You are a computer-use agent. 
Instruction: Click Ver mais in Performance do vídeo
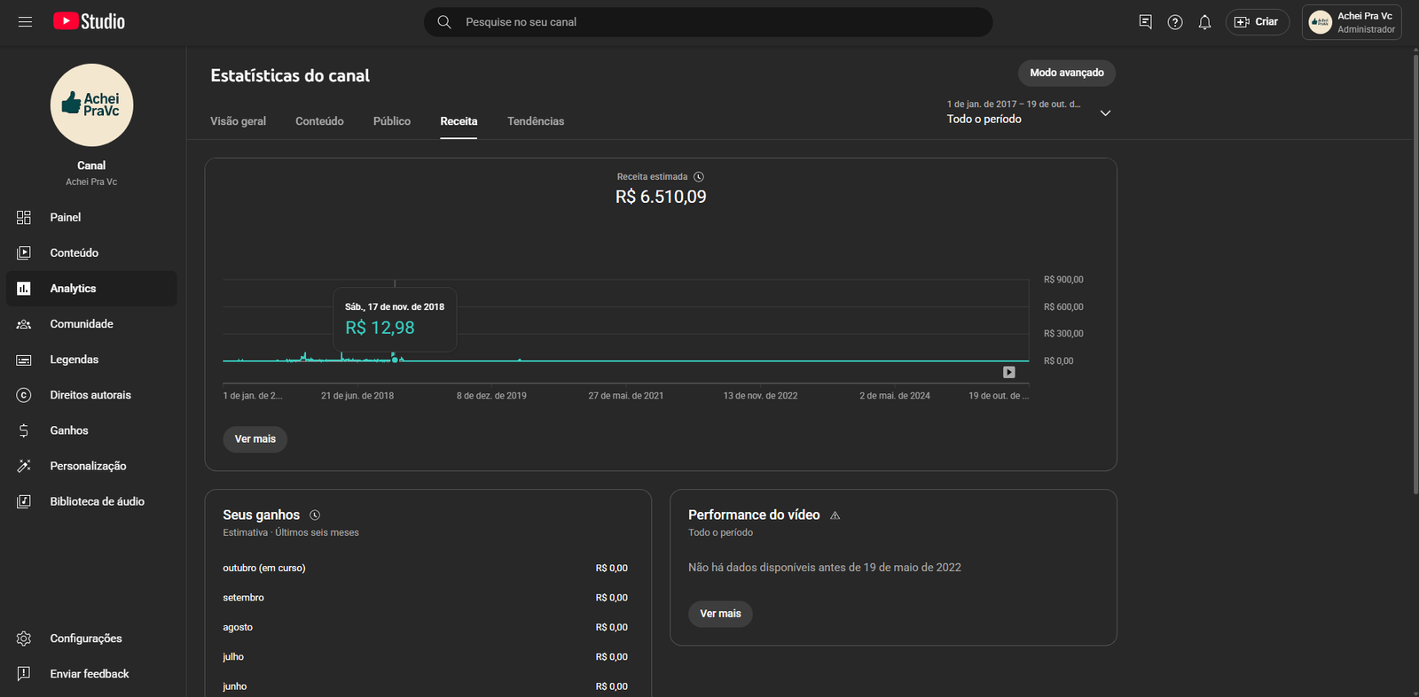tap(720, 614)
